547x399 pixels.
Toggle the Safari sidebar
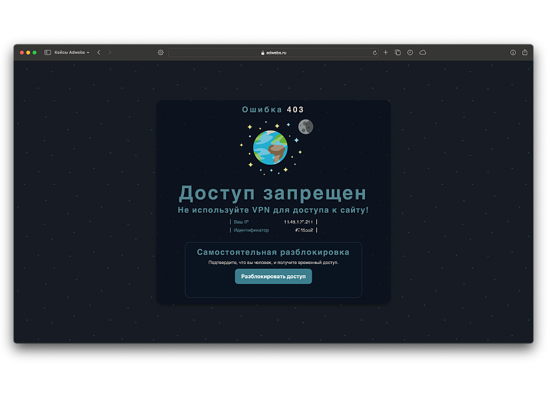(48, 53)
